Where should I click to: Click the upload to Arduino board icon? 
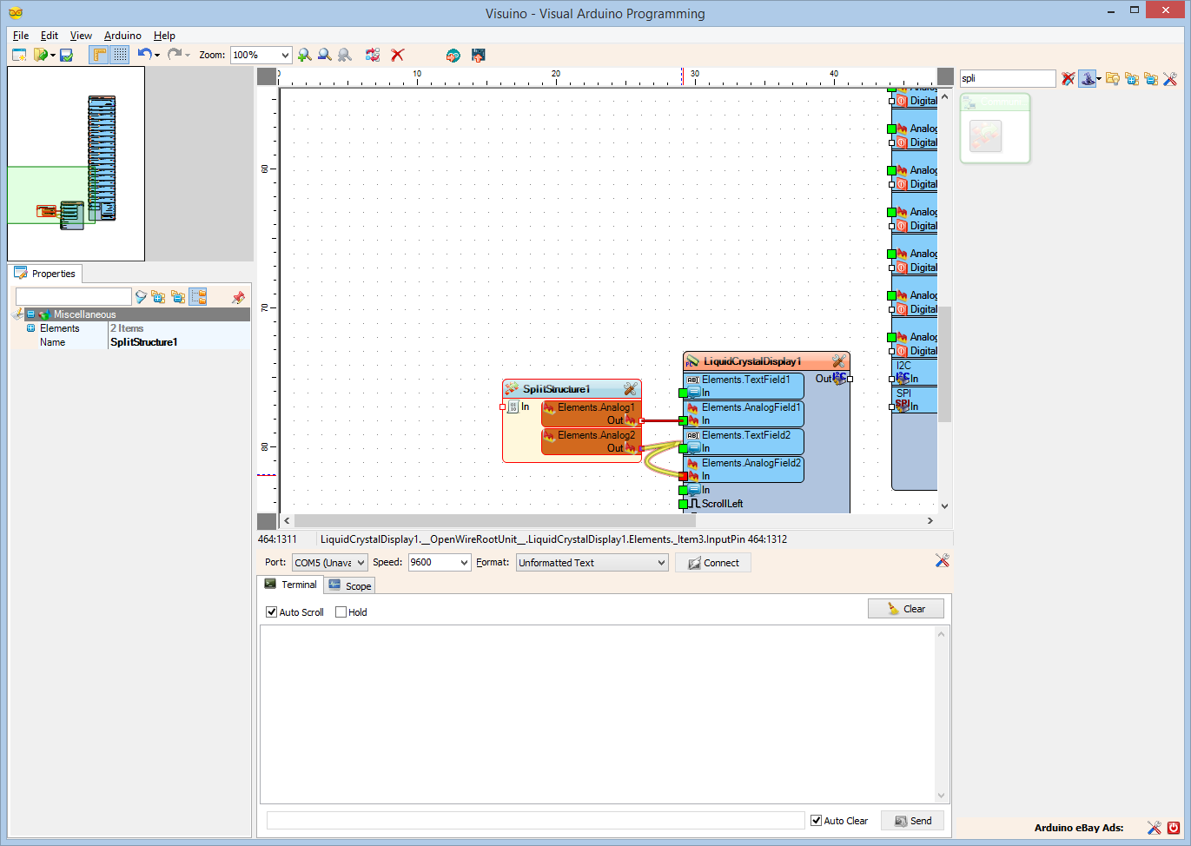pyautogui.click(x=478, y=55)
